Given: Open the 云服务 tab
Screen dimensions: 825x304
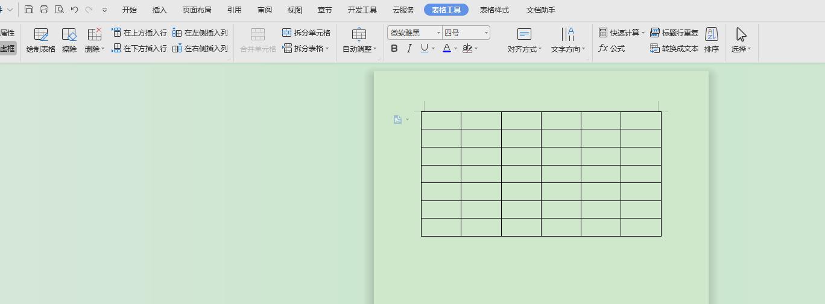Looking at the screenshot, I should coord(403,10).
